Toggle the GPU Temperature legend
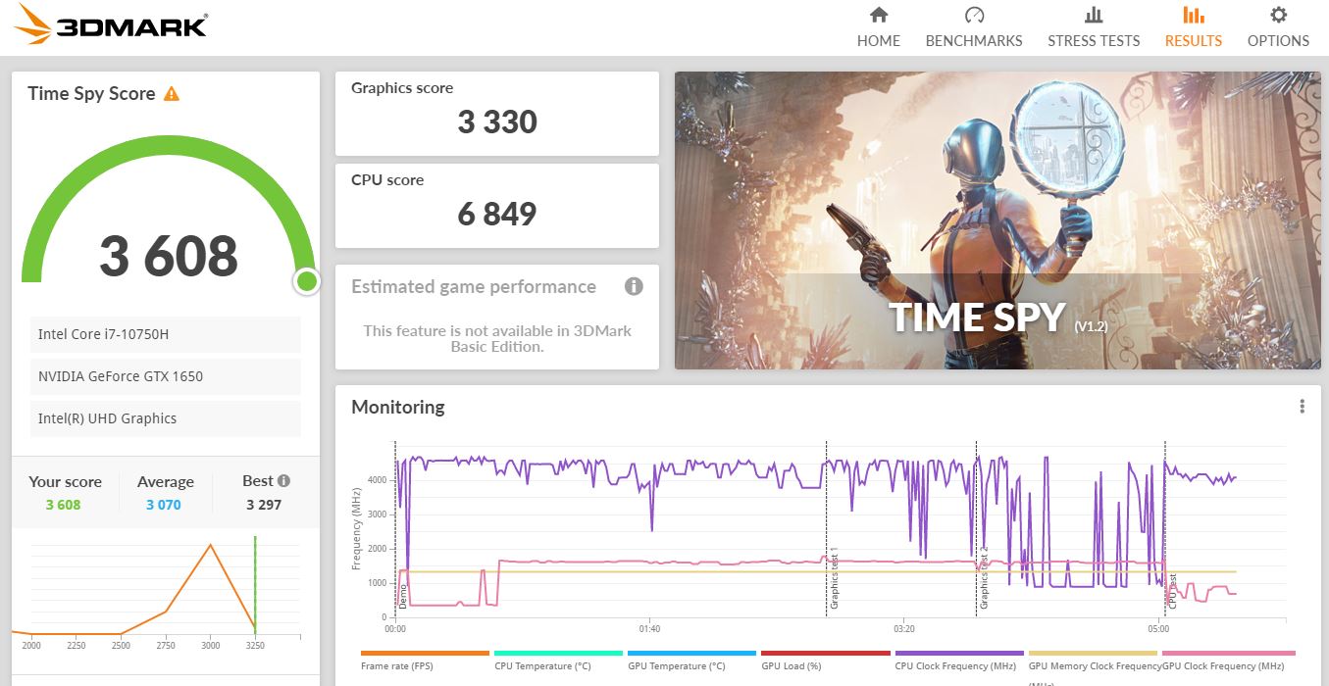1329x686 pixels. pyautogui.click(x=691, y=660)
